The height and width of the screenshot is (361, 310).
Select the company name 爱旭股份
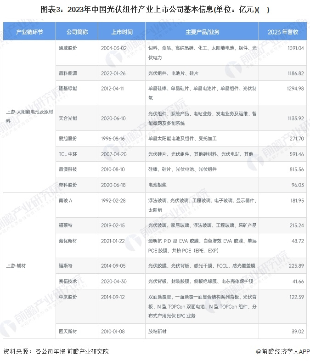pyautogui.click(x=68, y=139)
